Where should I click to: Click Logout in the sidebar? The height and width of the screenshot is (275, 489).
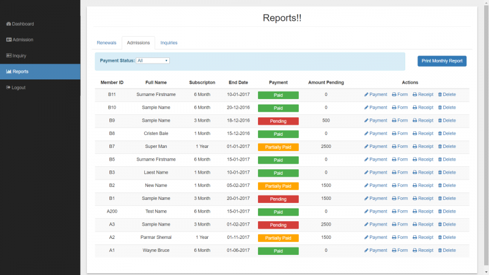(18, 87)
